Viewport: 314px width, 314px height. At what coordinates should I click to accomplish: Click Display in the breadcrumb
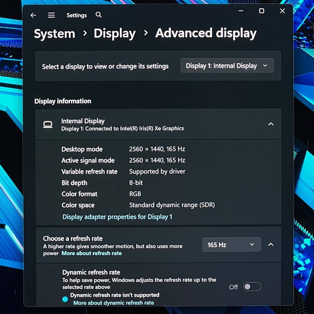coord(115,33)
